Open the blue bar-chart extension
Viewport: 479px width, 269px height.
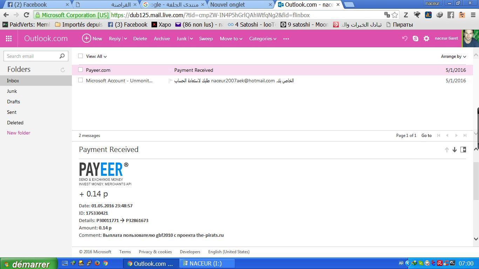(428, 15)
